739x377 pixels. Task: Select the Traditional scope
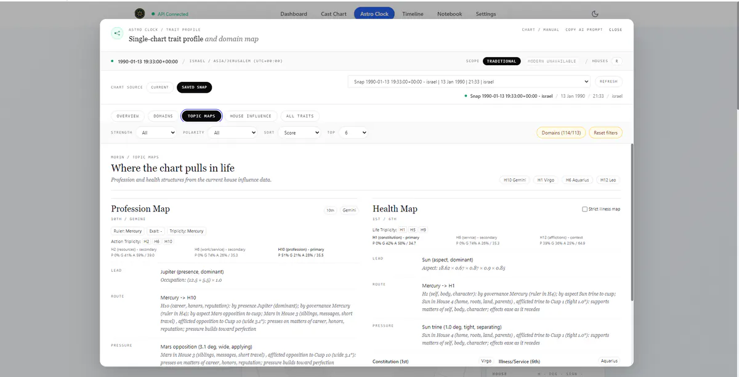(x=502, y=62)
